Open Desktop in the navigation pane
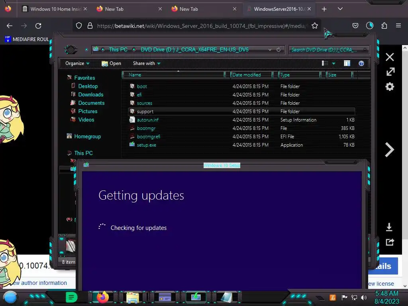Viewport: 408px width, 306px height. (x=88, y=86)
